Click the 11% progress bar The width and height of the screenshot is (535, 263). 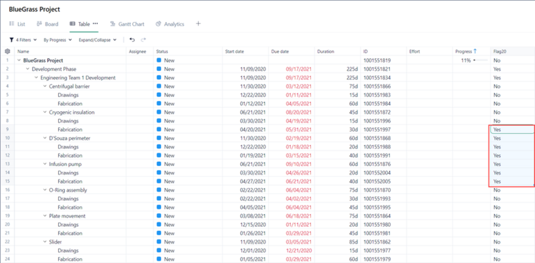[480, 60]
